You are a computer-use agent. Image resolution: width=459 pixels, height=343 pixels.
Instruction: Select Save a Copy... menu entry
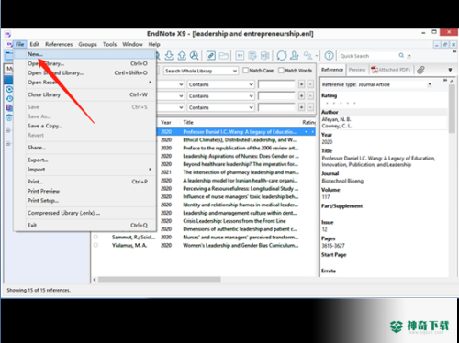pos(45,126)
